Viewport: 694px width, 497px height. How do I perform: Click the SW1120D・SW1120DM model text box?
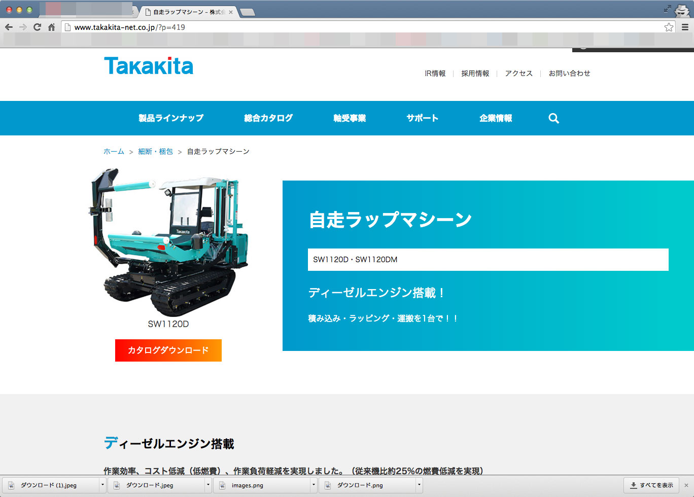(488, 260)
